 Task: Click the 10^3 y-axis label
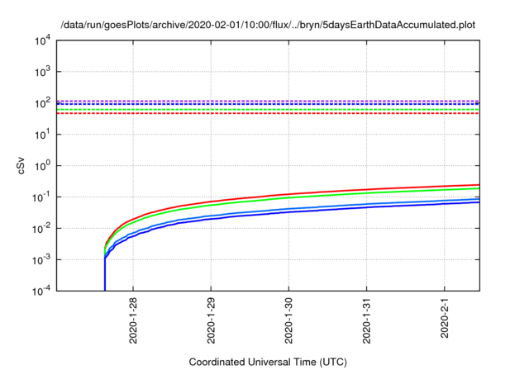42,72
